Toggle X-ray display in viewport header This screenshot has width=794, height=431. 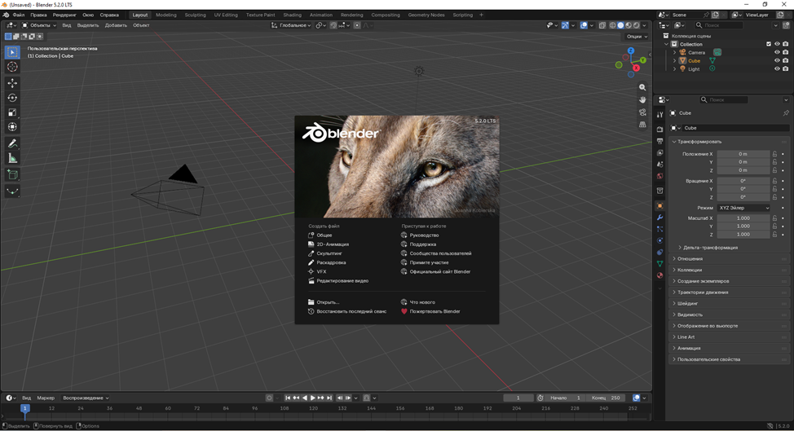(602, 25)
